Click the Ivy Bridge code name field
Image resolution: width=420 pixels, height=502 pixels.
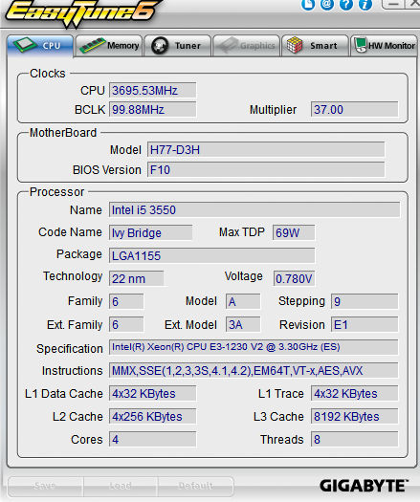150,232
